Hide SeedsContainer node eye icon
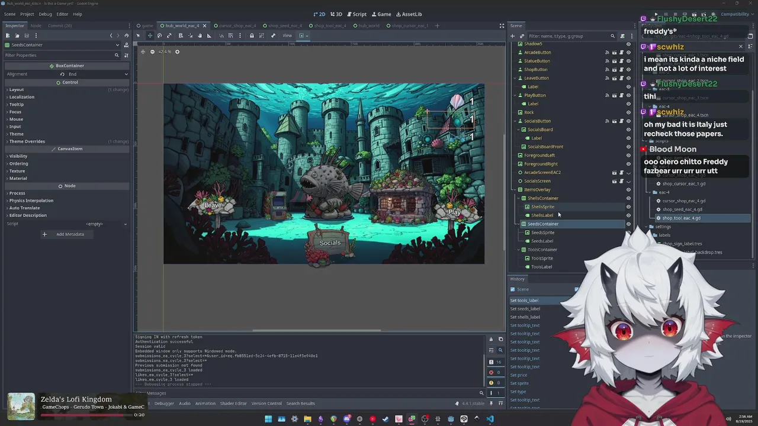758x426 pixels. pos(628,224)
